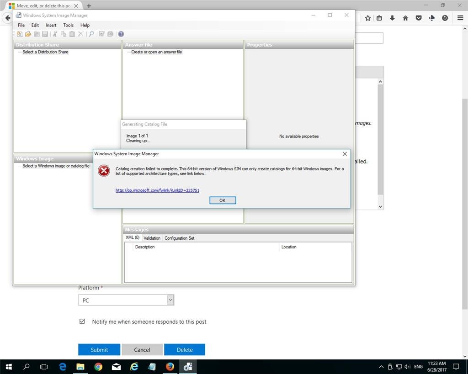The width and height of the screenshot is (468, 374).
Task: Show hidden system tray icons chevron
Action: coord(381,367)
